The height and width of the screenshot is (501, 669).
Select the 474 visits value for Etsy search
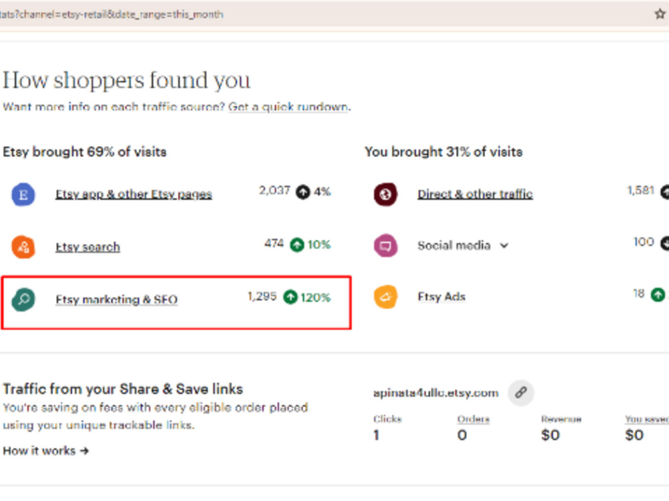pyautogui.click(x=274, y=243)
